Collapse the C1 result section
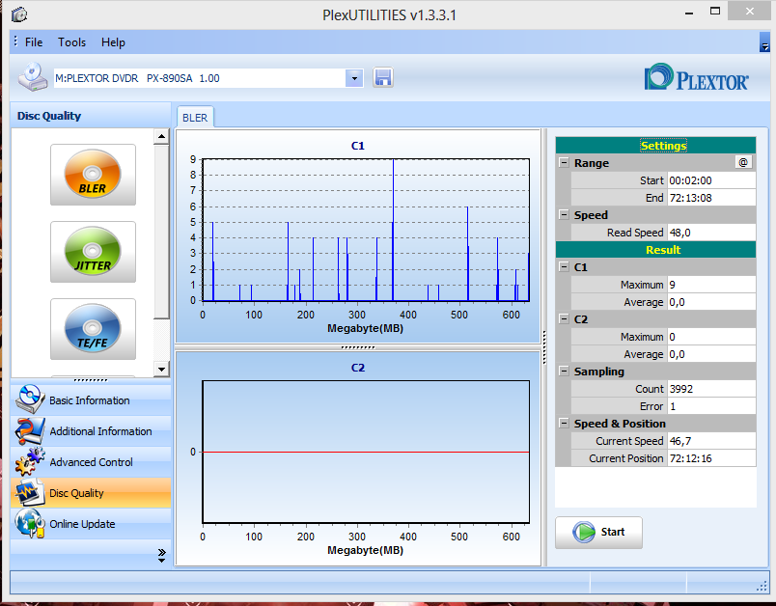776x606 pixels. [x=564, y=266]
